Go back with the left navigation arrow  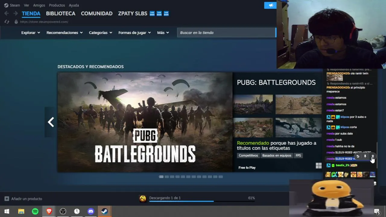tap(7, 14)
